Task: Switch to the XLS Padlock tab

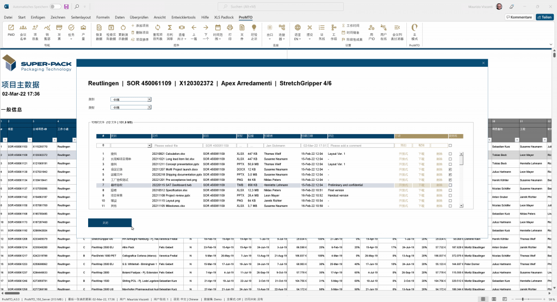Action: 223,17
